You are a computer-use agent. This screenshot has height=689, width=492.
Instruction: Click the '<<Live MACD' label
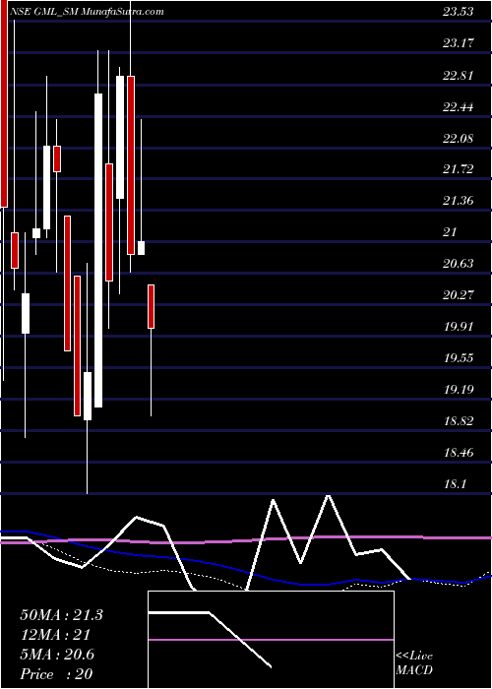414,663
